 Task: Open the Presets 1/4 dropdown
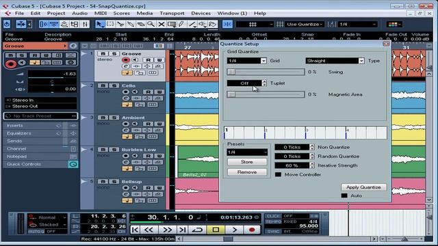click(x=247, y=152)
